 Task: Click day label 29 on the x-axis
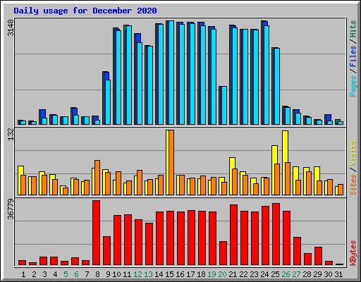coord(317,274)
